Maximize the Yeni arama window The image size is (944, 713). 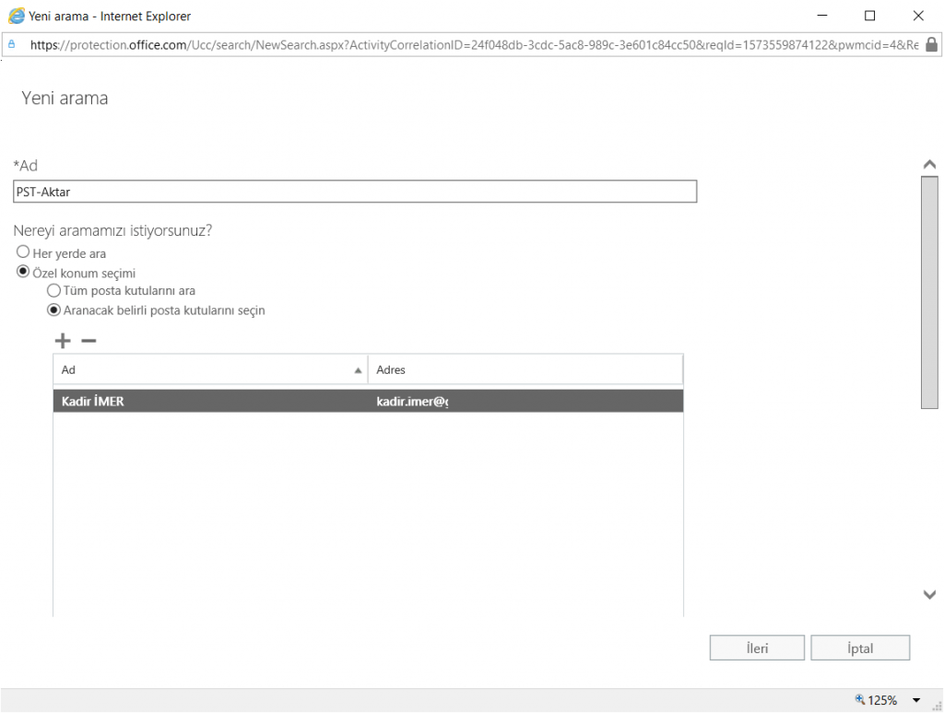869,16
